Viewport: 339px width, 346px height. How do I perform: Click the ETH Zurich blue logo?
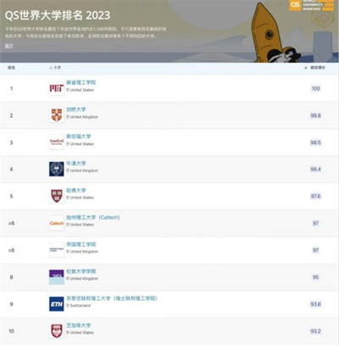pos(57,304)
